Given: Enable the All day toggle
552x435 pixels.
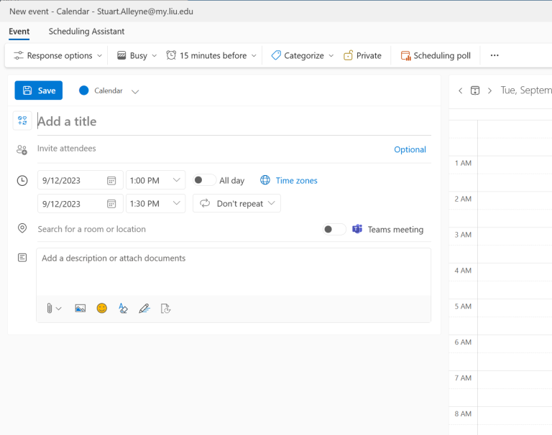Looking at the screenshot, I should click(204, 181).
